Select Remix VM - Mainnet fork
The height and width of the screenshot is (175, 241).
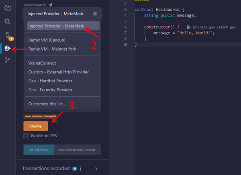(52, 49)
